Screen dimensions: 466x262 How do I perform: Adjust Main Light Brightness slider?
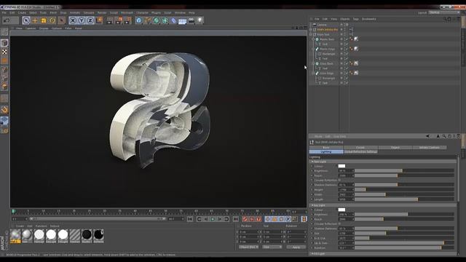(404, 171)
